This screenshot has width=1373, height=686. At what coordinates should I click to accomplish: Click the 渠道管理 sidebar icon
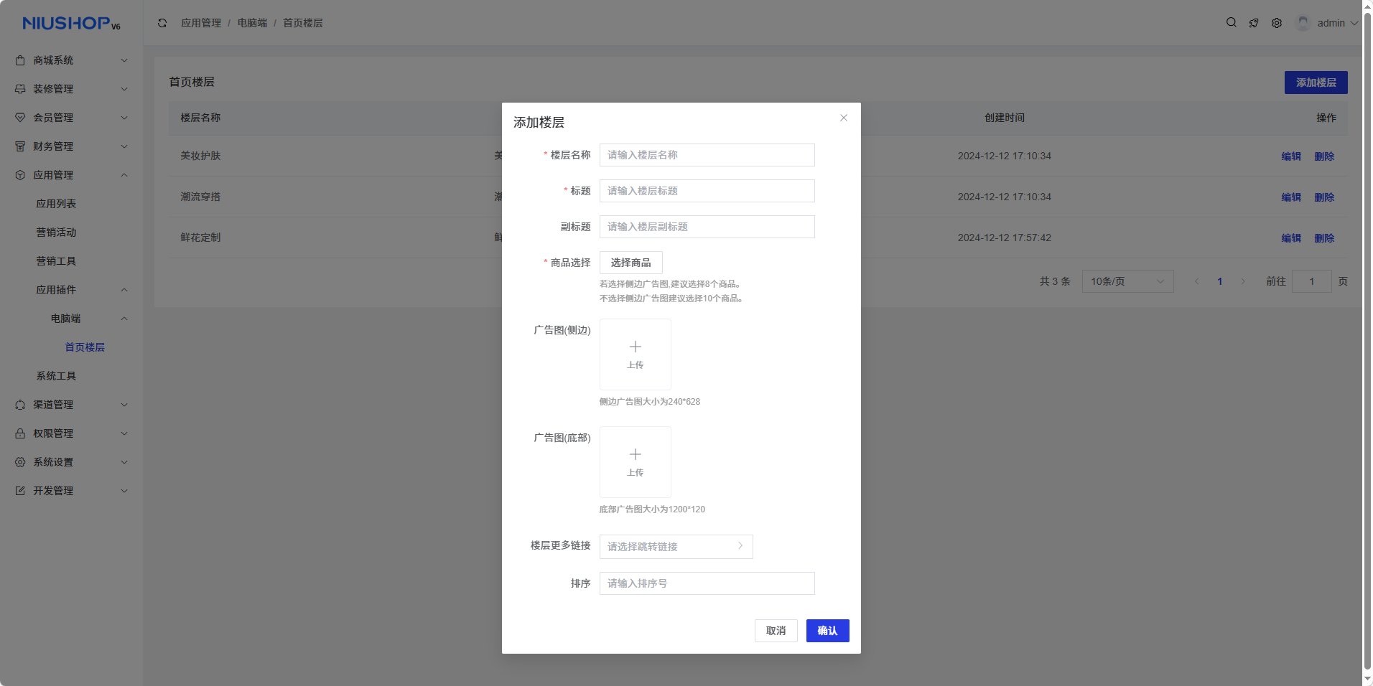coord(20,405)
